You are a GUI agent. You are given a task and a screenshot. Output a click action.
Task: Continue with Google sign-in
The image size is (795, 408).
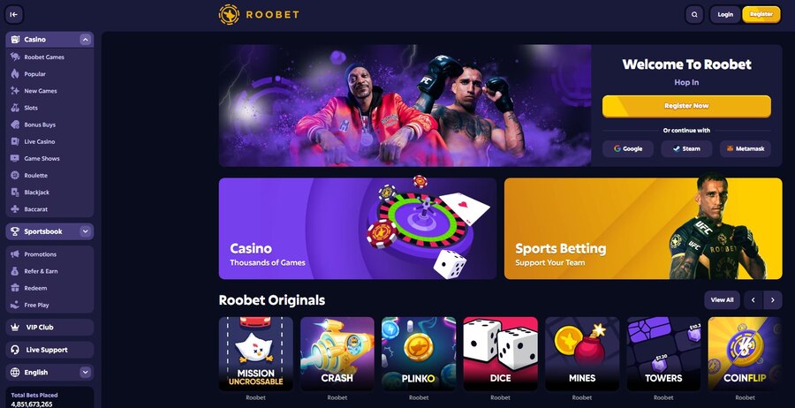coord(628,149)
